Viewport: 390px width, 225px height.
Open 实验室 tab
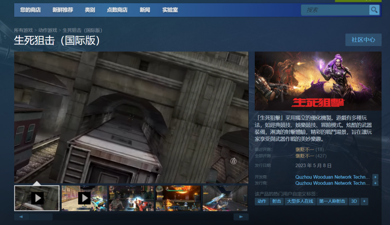[170, 10]
